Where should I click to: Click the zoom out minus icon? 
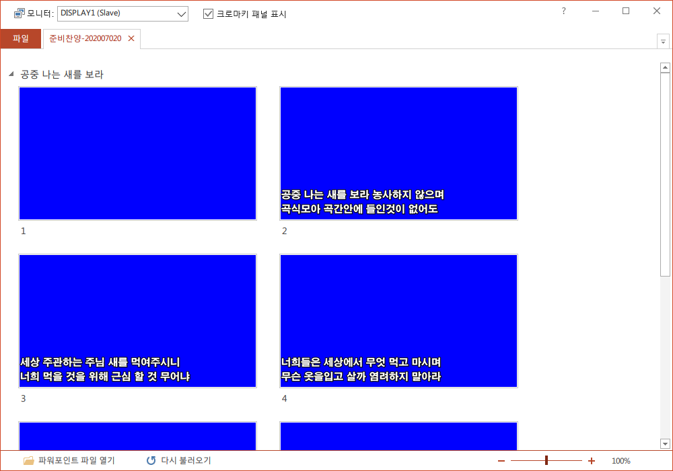pos(501,461)
